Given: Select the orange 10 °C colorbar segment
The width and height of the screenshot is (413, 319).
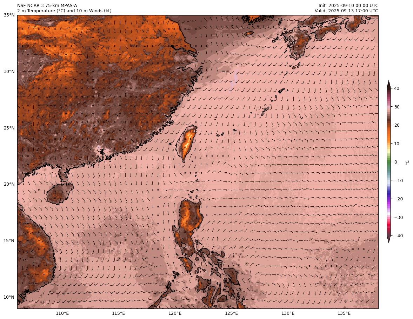Looking at the screenshot, I should click(389, 144).
